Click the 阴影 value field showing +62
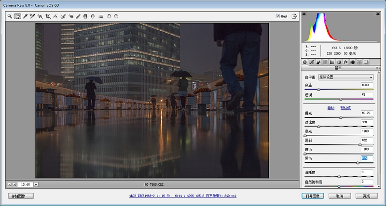 point(367,140)
